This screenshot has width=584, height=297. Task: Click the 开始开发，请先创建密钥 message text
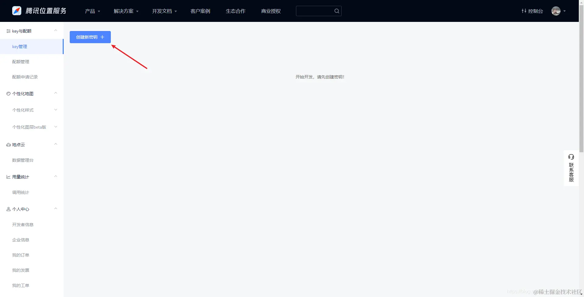[x=320, y=77]
